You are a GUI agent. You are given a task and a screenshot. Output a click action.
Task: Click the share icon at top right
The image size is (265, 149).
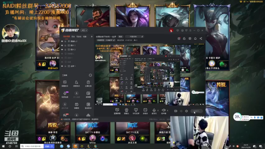(201, 38)
